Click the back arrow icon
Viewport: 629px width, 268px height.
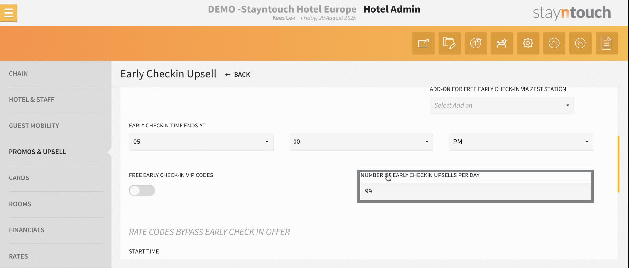coord(228,75)
